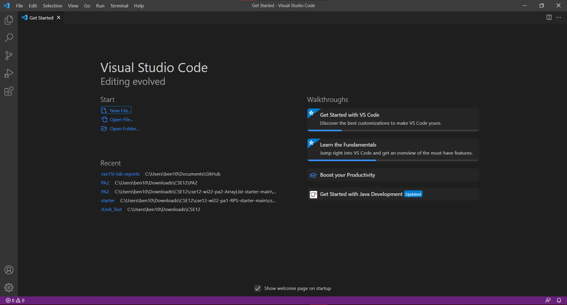Close the Get Started tab
The width and height of the screenshot is (567, 305).
pos(59,17)
